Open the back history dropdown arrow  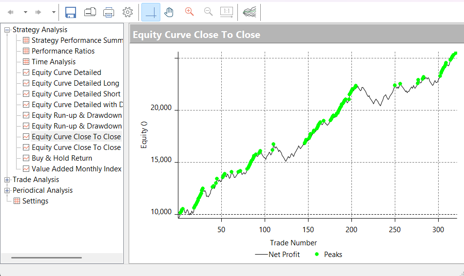[x=25, y=12]
